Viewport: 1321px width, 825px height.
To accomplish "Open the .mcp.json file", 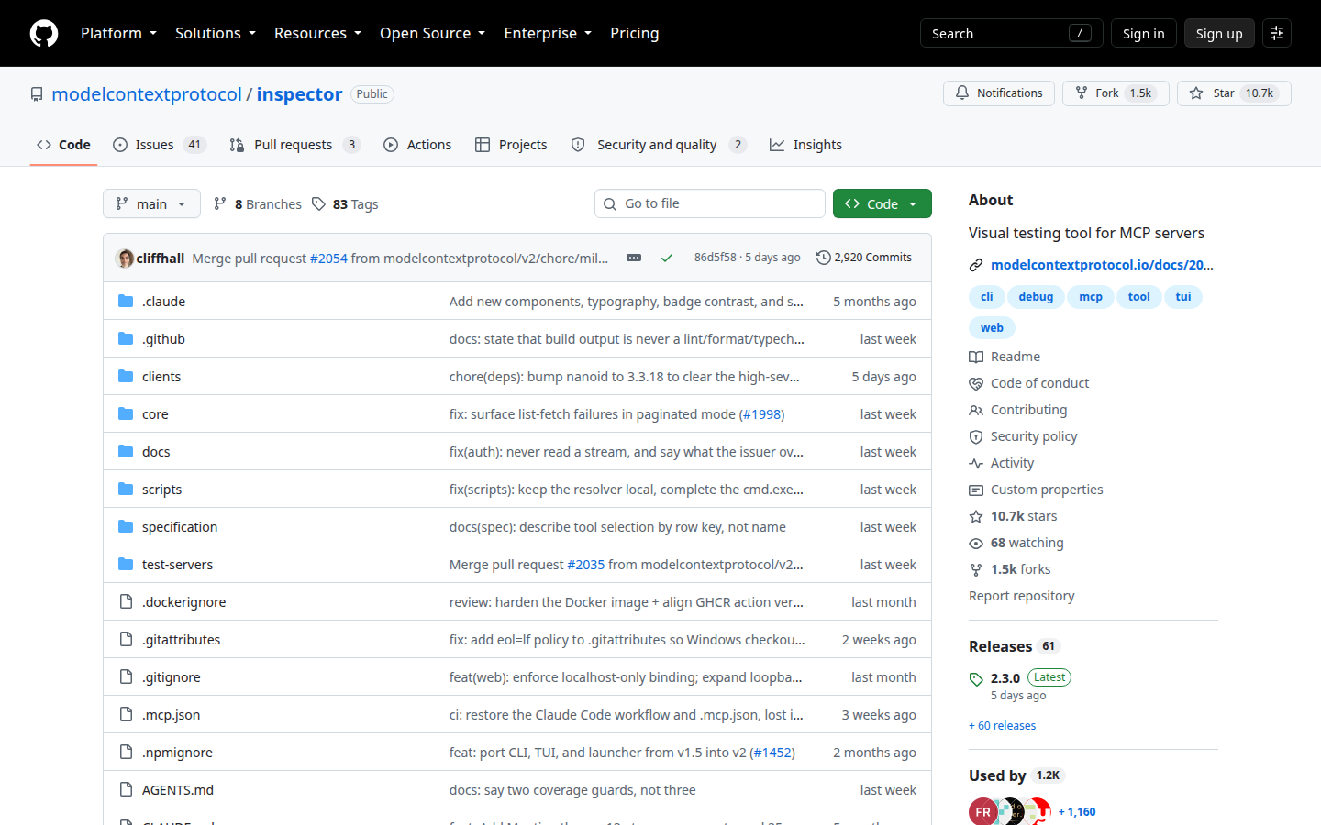I will pyautogui.click(x=171, y=715).
